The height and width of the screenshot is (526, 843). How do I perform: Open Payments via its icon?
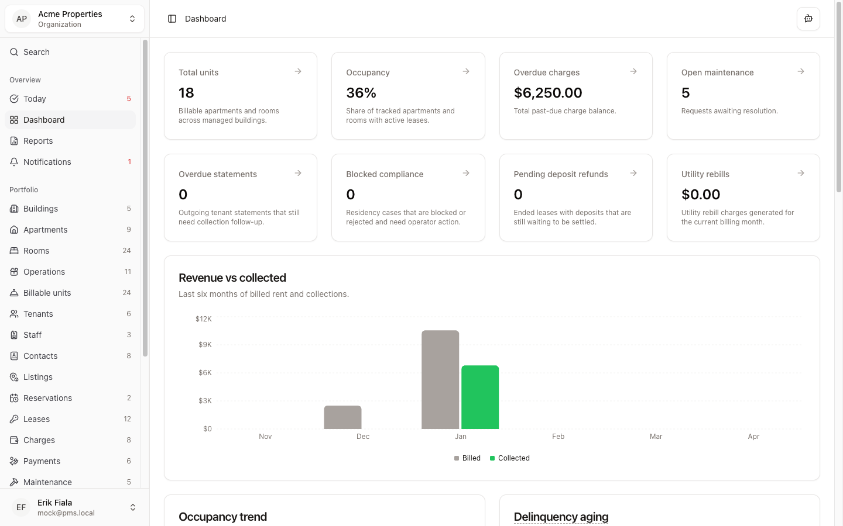pos(14,461)
